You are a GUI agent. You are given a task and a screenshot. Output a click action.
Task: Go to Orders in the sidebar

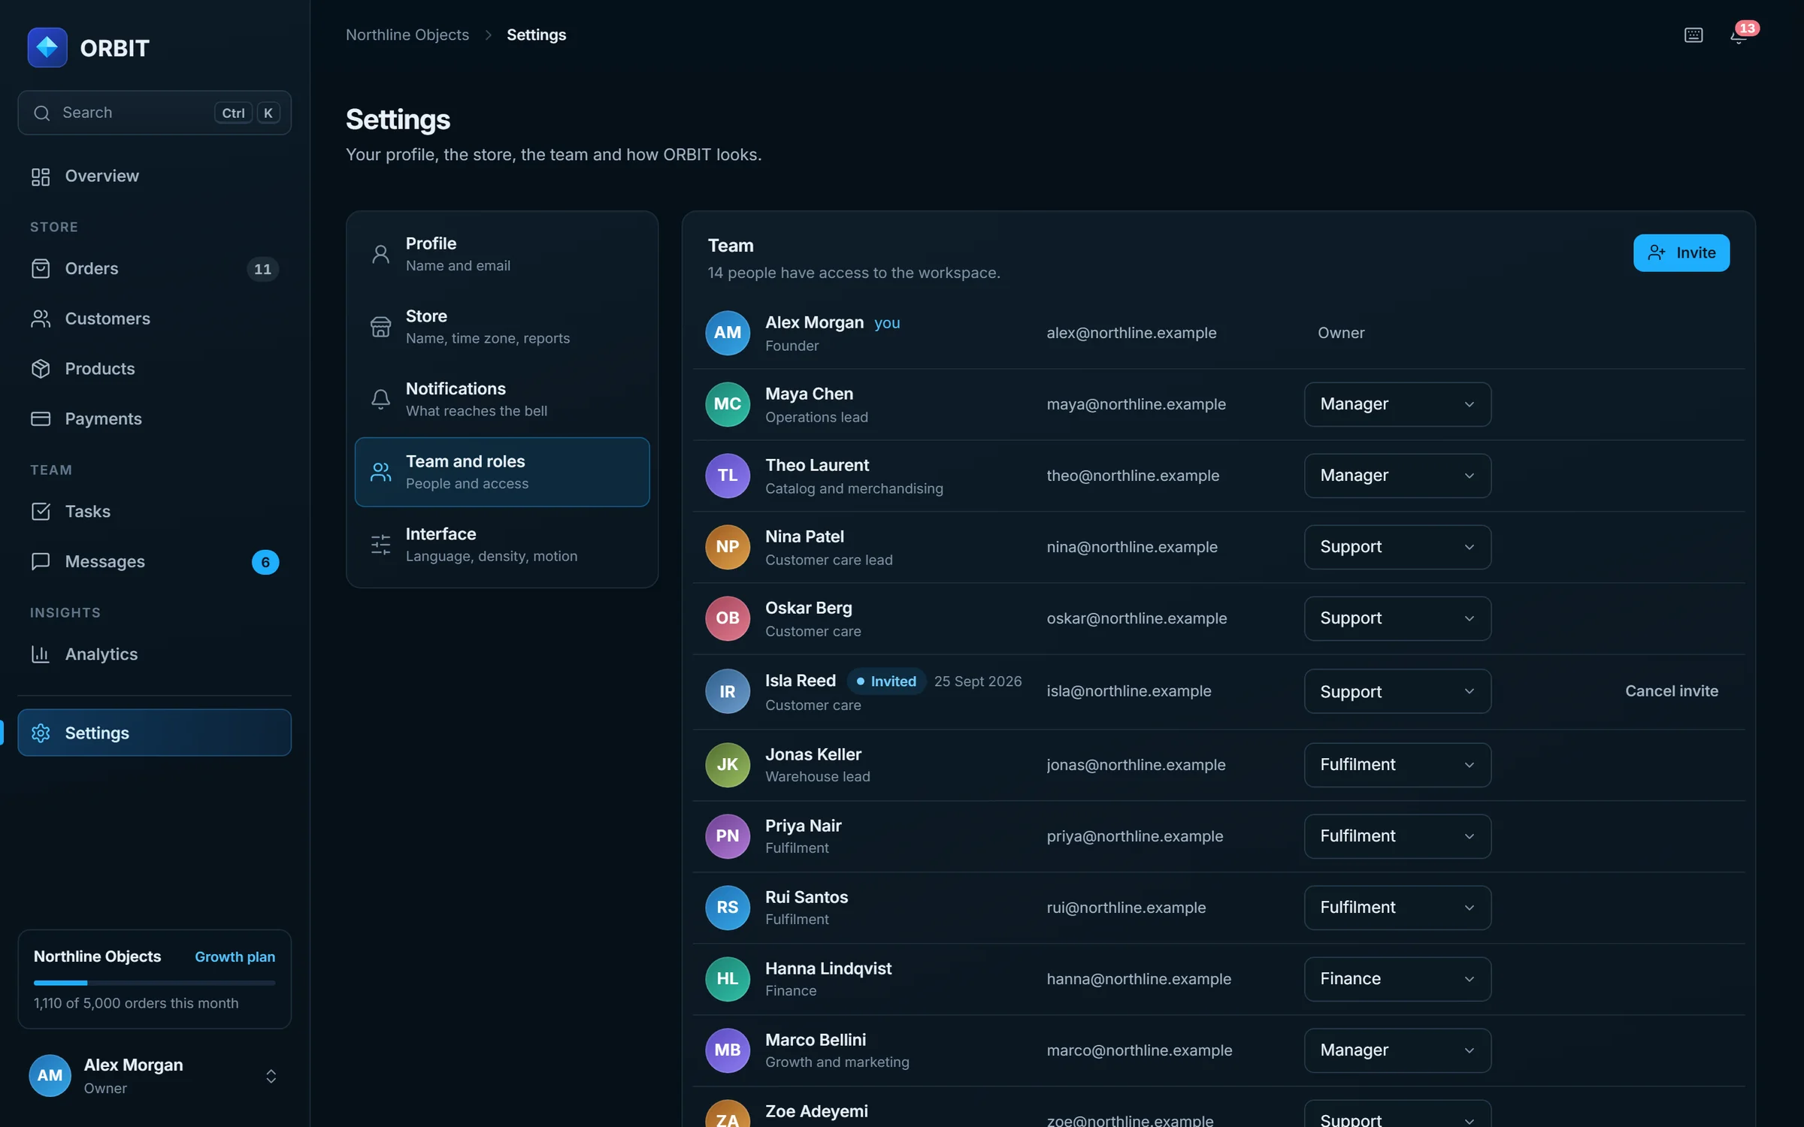pyautogui.click(x=154, y=269)
